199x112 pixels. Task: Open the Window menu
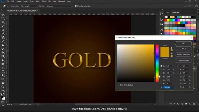click(62, 1)
